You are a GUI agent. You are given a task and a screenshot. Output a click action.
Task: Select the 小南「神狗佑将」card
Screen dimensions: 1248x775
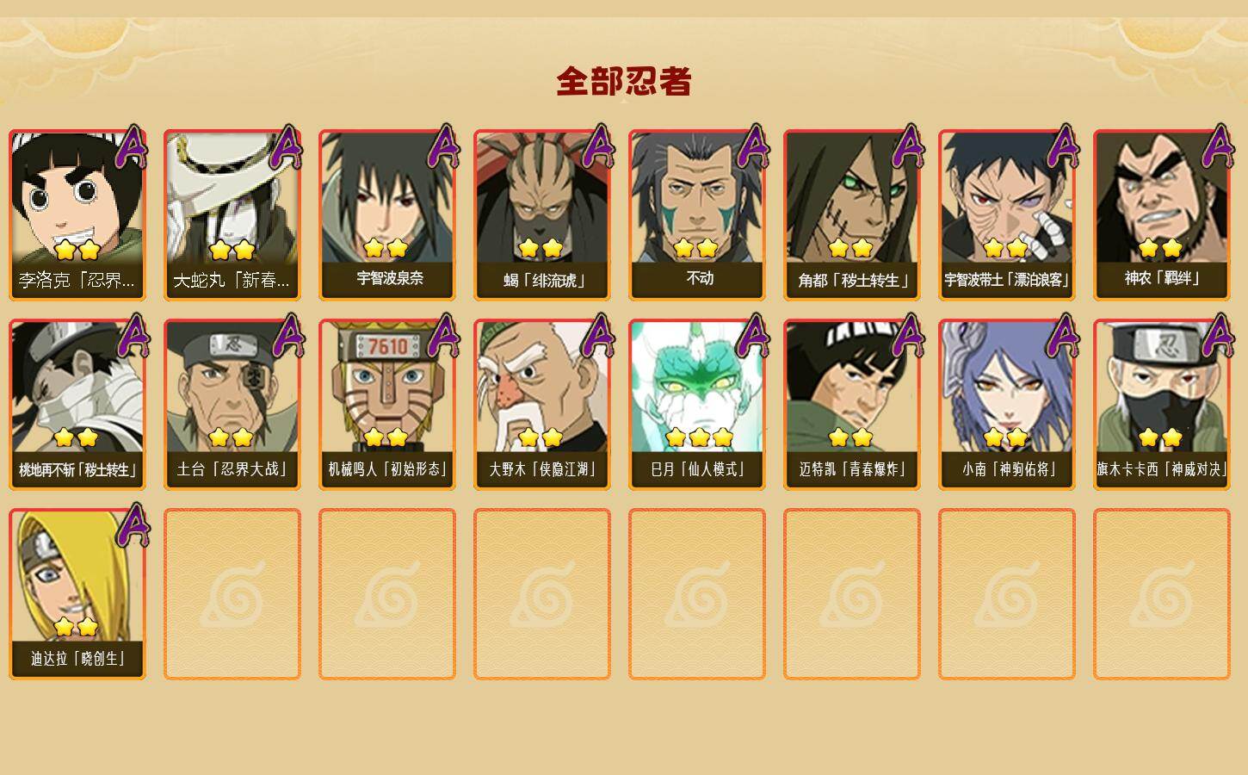click(1007, 405)
